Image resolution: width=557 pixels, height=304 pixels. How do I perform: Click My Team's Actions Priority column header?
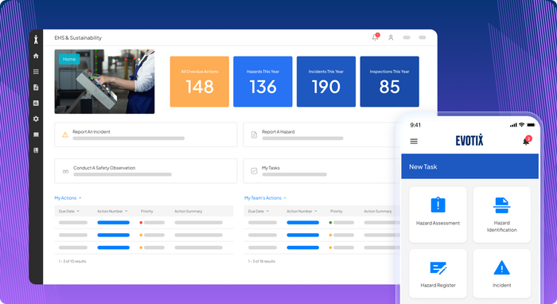pos(337,211)
